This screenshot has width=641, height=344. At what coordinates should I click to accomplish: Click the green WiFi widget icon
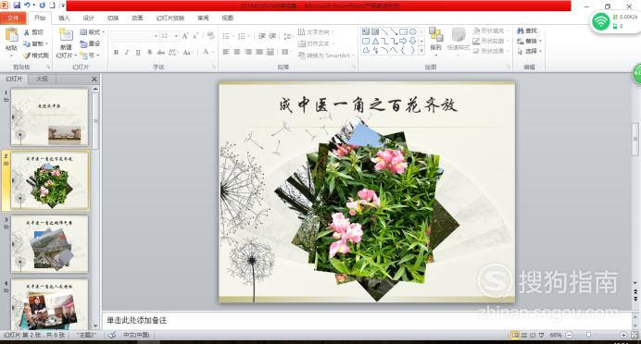[601, 21]
